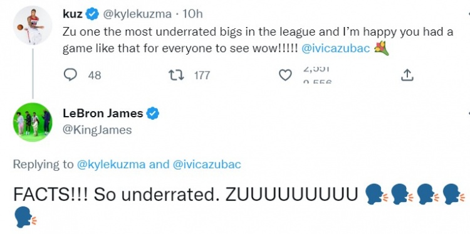Click the @kylekuzma handle beside kuz
Screen dimensions: 470x234
point(137,14)
